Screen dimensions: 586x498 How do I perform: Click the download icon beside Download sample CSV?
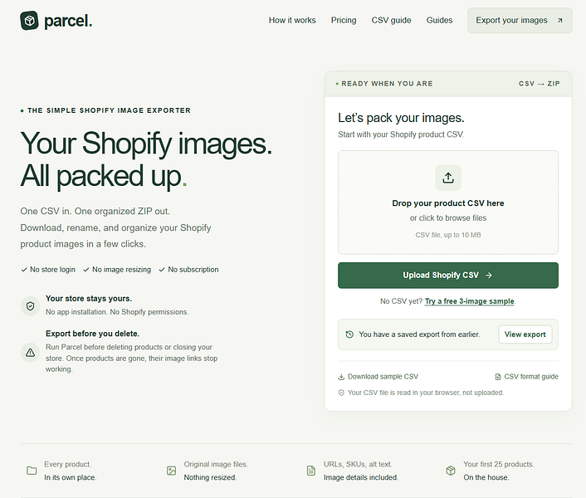tap(341, 377)
